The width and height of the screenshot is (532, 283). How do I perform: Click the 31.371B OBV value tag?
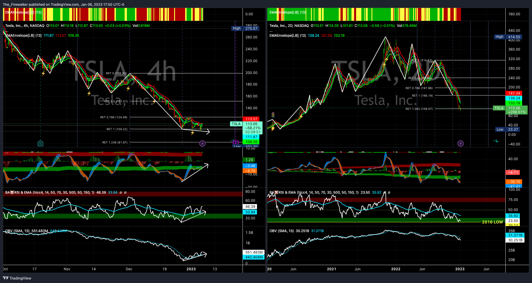515,235
